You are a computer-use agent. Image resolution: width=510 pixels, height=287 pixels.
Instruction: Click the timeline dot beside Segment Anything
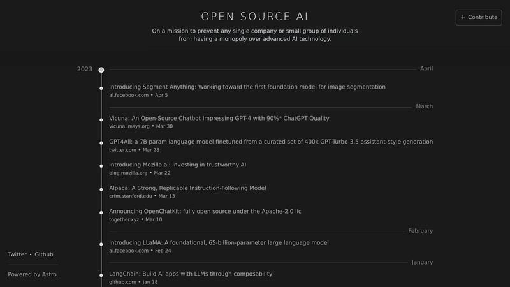pos(101,88)
